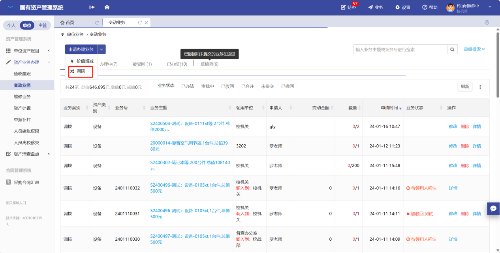This screenshot has width=500, height=253.
Task: Open the 待办 notifications icon
Action: pyautogui.click(x=342, y=8)
